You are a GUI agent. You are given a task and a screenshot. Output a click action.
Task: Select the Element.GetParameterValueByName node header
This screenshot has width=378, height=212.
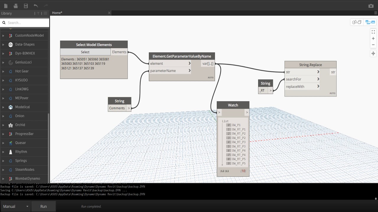182,56
